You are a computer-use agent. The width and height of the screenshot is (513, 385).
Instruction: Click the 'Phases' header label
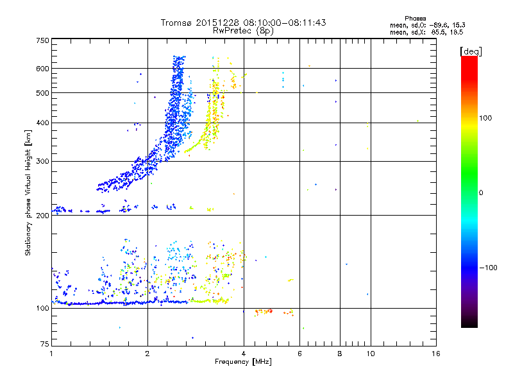click(x=415, y=19)
